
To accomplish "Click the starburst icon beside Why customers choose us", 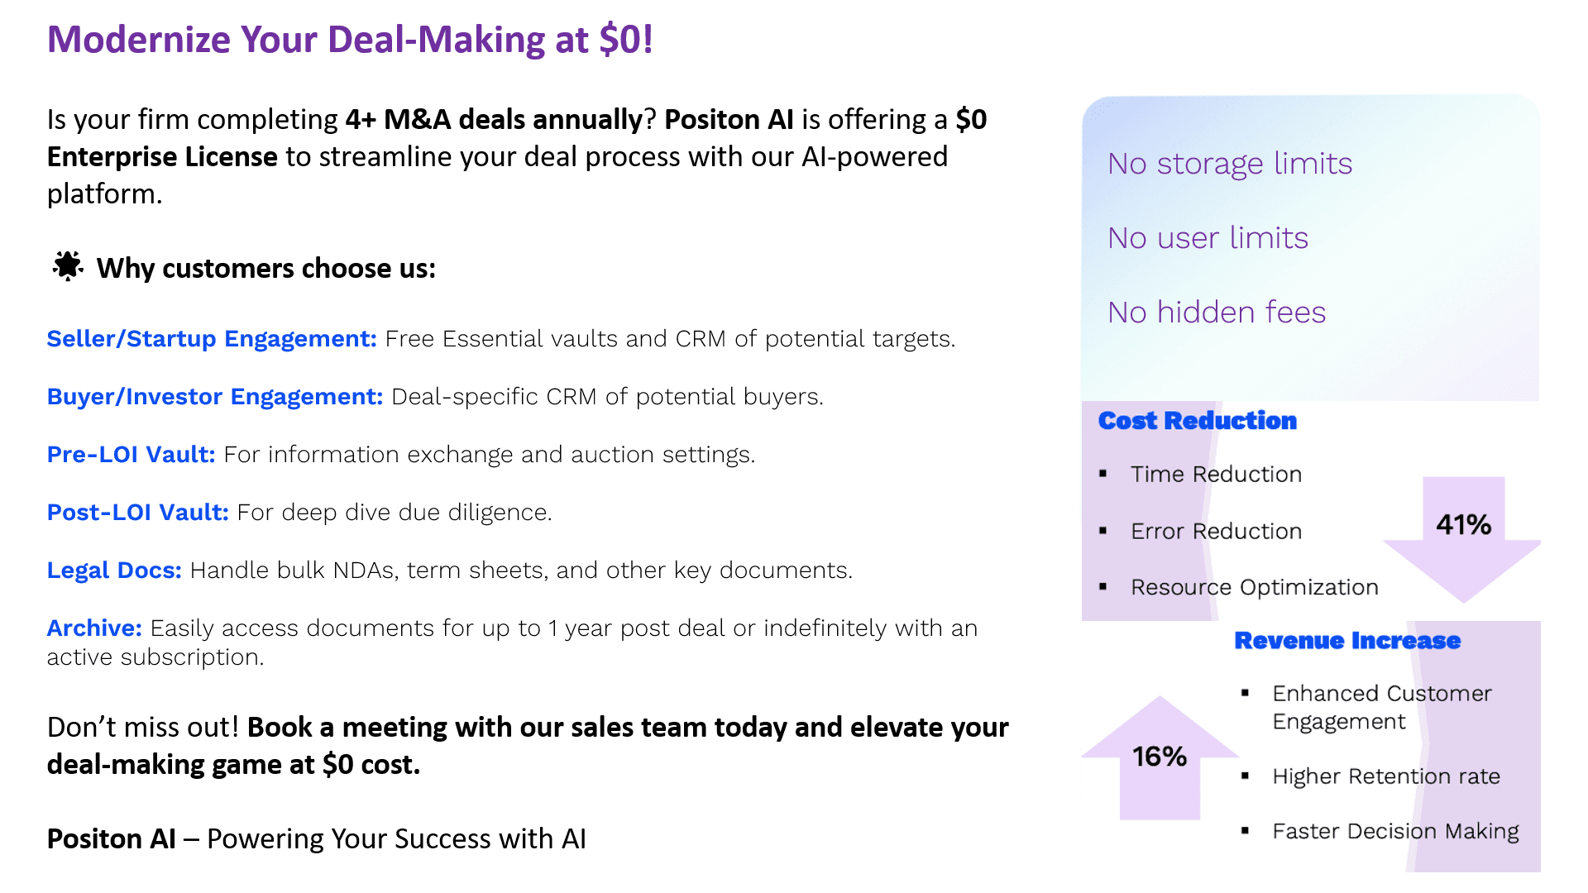I will click(x=67, y=266).
